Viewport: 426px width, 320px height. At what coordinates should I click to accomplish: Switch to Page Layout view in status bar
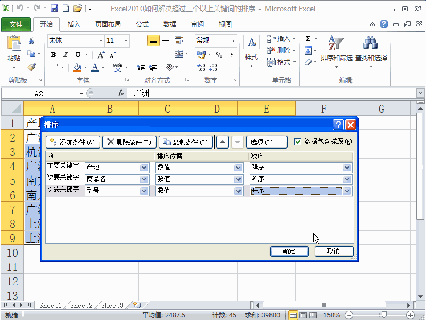point(303,315)
